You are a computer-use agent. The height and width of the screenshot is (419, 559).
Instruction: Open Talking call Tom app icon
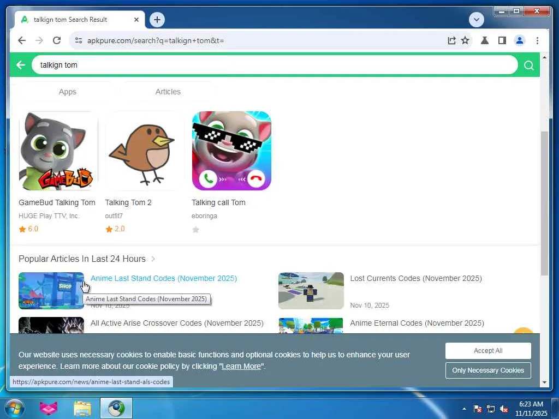point(231,151)
